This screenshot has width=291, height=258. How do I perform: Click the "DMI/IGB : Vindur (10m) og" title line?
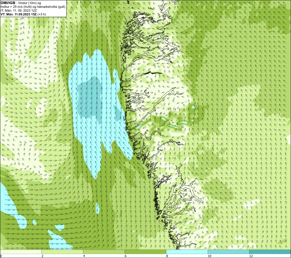[21, 3]
